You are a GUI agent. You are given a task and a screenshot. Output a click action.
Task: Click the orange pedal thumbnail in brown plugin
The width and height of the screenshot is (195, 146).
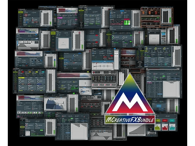coord(143,13)
